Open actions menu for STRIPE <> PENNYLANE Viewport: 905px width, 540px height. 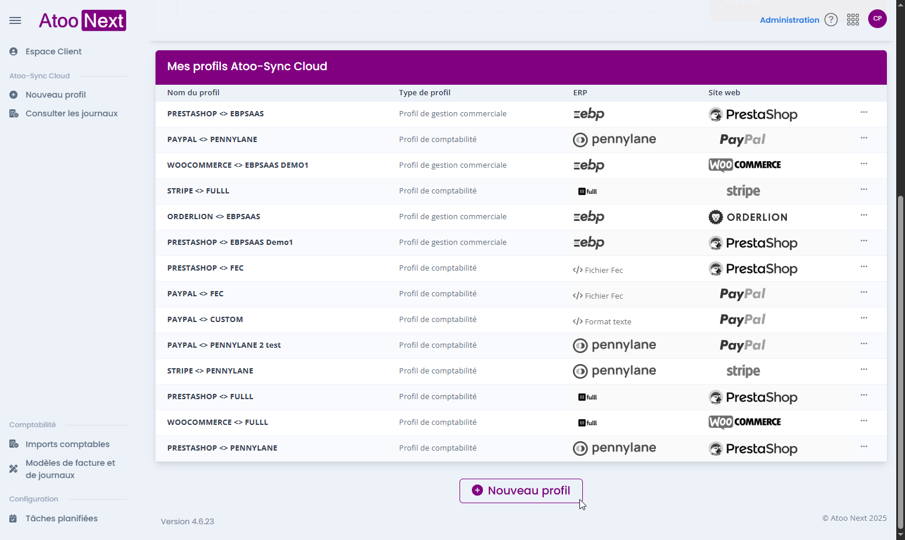[x=863, y=369]
